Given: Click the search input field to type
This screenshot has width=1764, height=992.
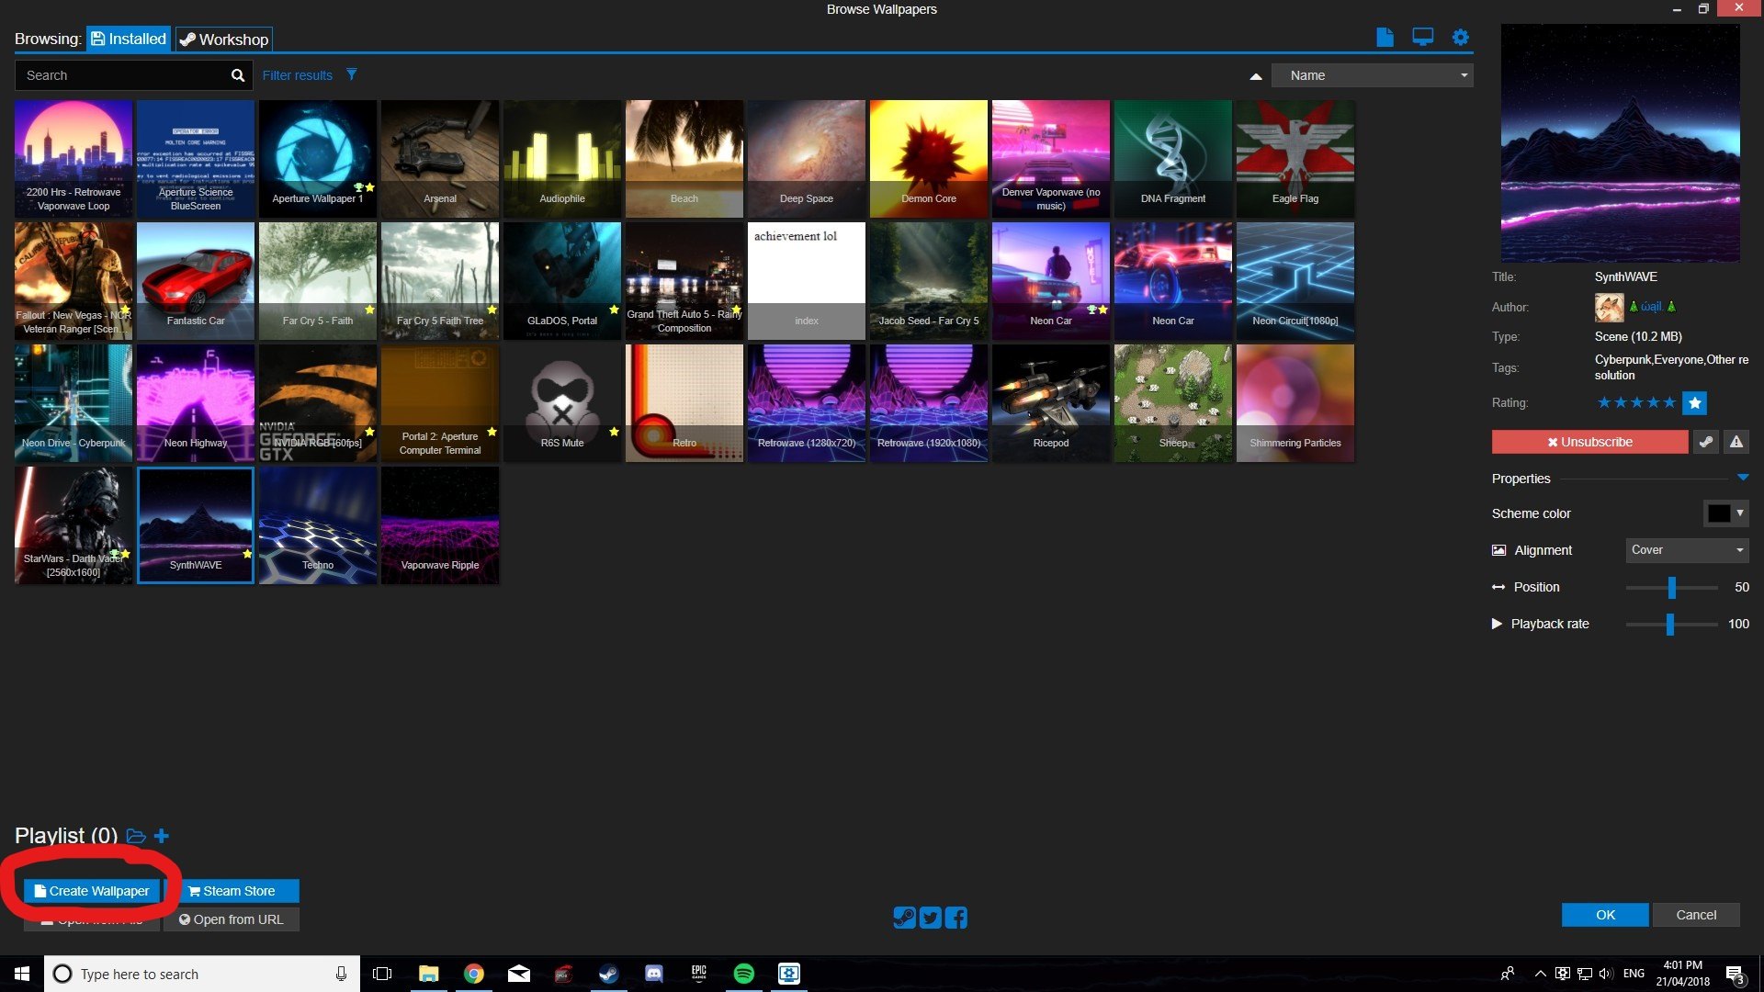Looking at the screenshot, I should pos(121,75).
